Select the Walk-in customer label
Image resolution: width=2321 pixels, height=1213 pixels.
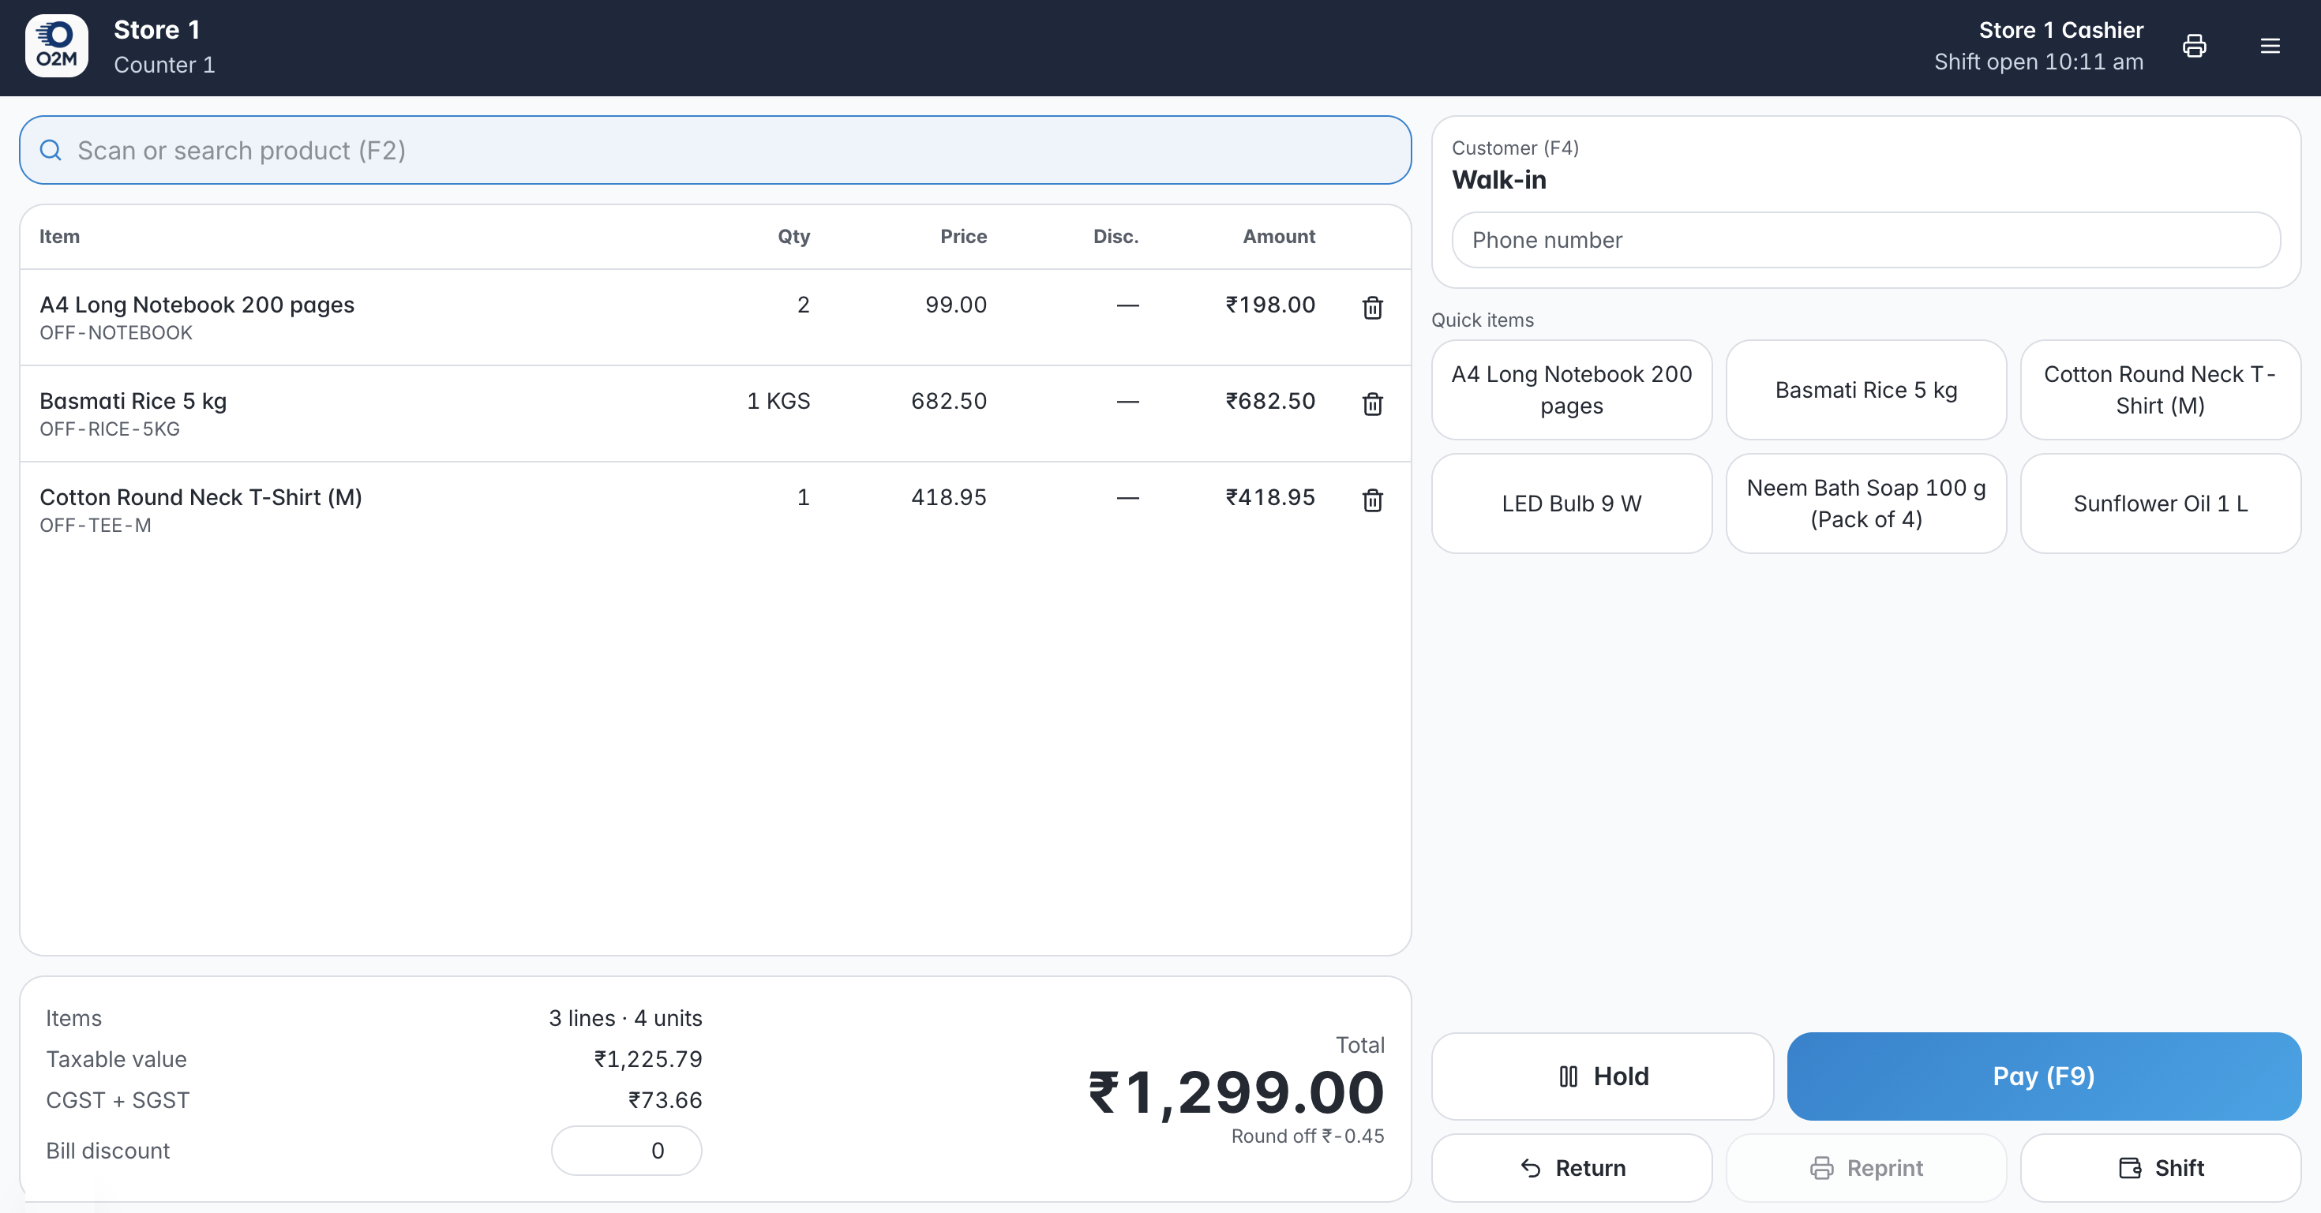(x=1499, y=180)
